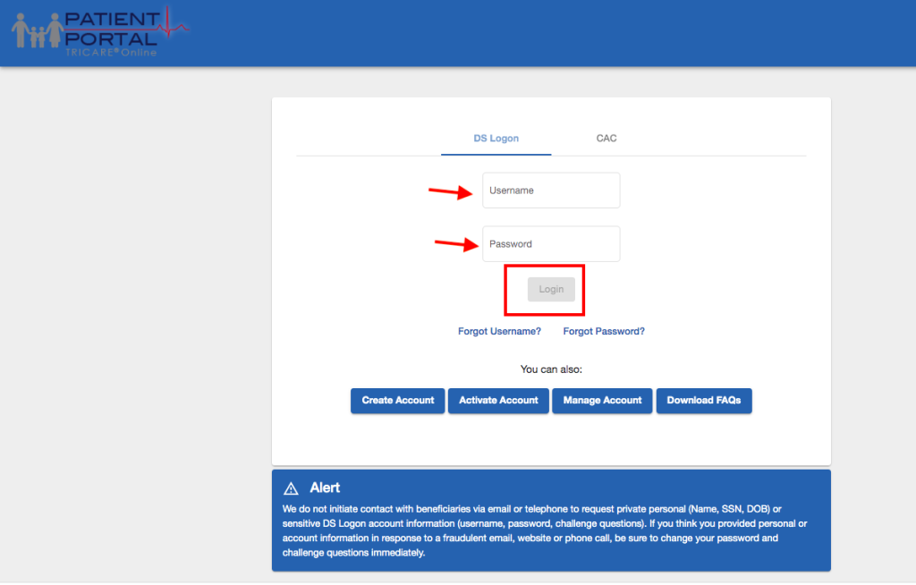
Task: Select the DS Logon tab
Action: tap(496, 139)
